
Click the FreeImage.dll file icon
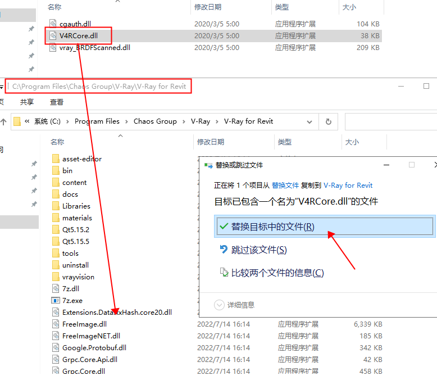tap(56, 324)
